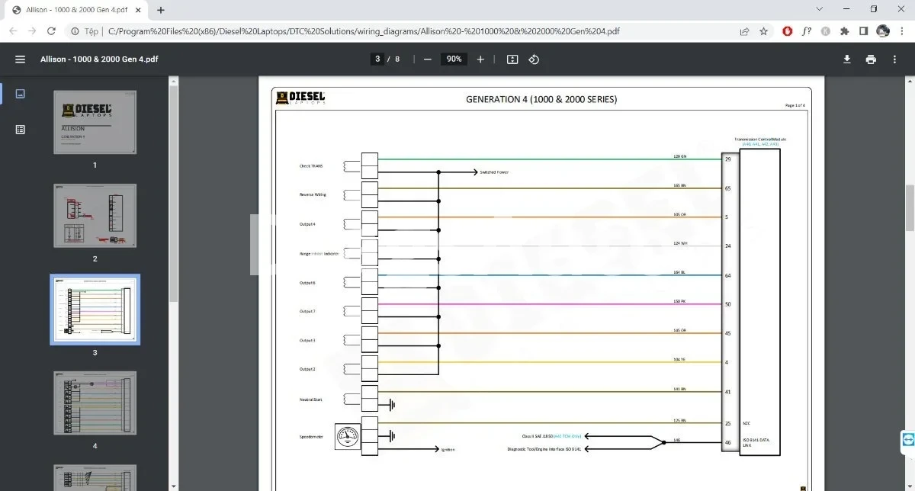
Task: Click the share this page icon
Action: pos(744,31)
